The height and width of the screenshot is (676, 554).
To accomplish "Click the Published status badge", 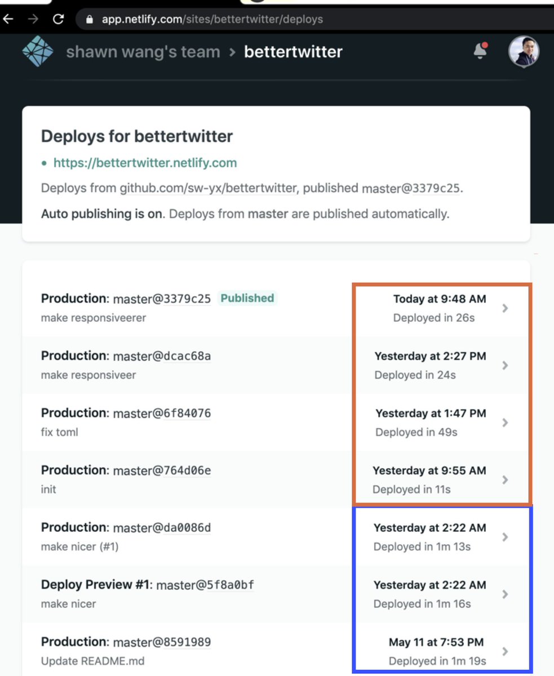I will (x=247, y=298).
